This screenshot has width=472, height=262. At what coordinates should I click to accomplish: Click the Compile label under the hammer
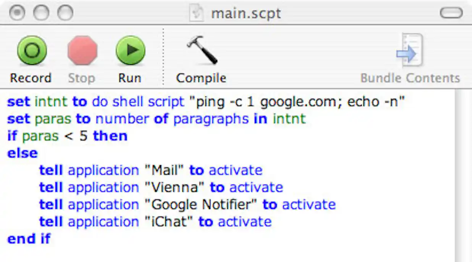(201, 78)
